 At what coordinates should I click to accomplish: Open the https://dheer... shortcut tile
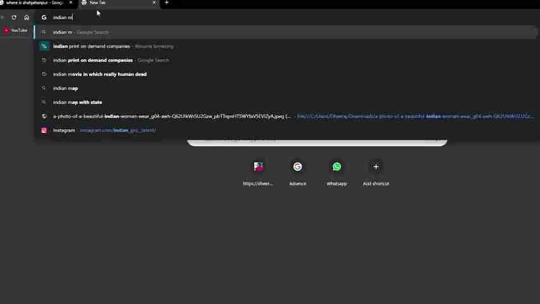click(x=258, y=171)
